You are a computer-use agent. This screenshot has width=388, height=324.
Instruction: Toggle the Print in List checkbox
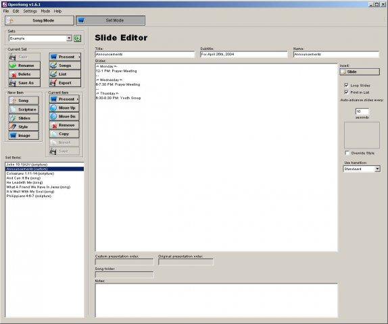(346, 92)
